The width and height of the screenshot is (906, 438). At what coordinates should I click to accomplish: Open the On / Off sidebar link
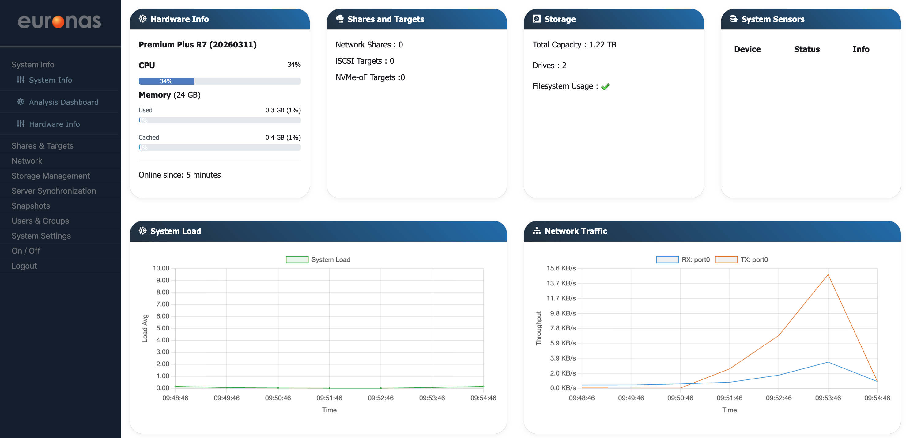point(26,251)
